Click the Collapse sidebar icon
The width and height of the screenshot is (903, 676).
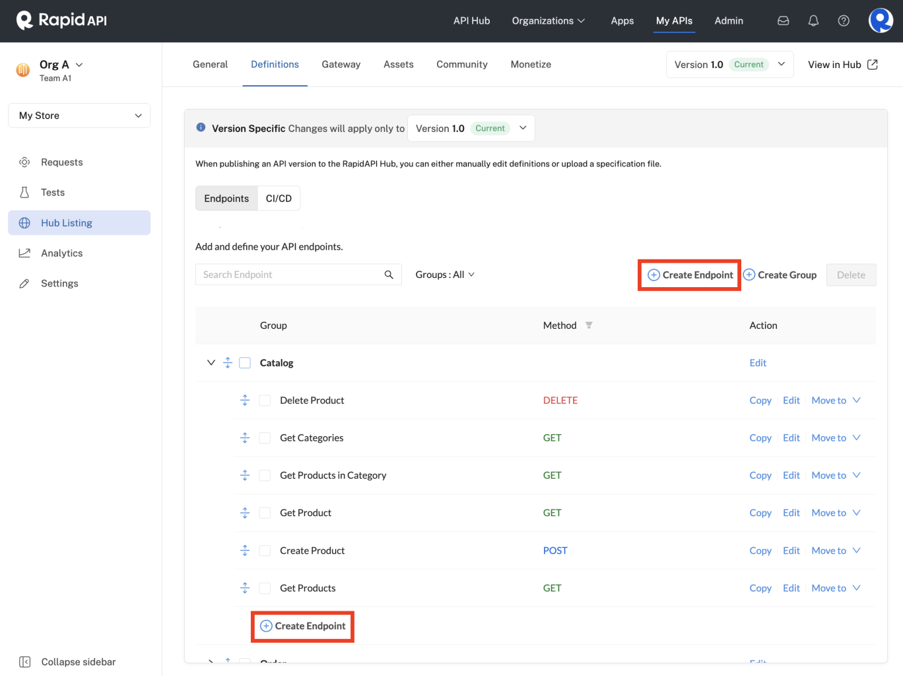(25, 662)
